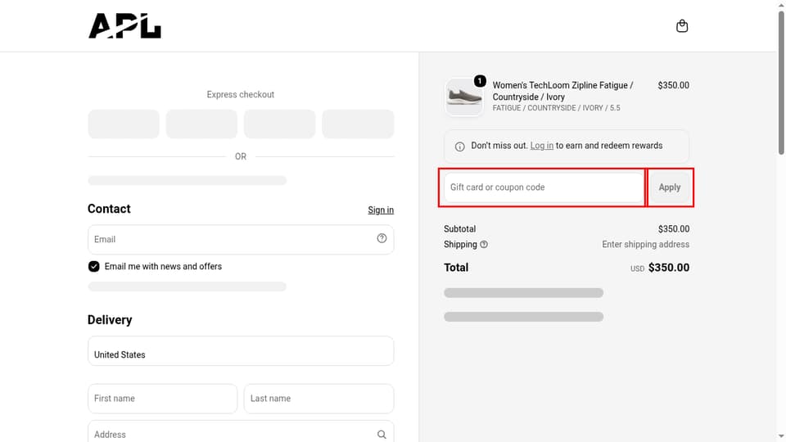The width and height of the screenshot is (786, 442).
Task: Focus the First name field
Action: pyautogui.click(x=162, y=399)
